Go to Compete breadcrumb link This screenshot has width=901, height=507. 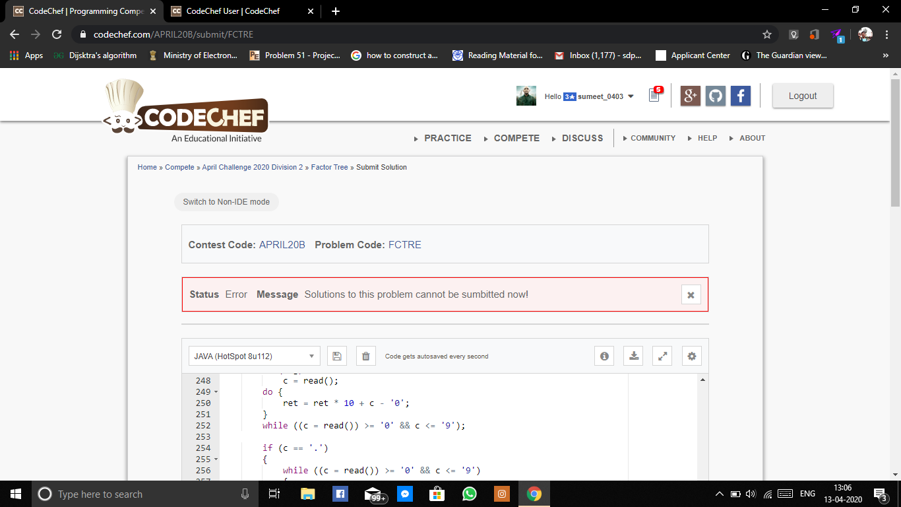point(179,168)
